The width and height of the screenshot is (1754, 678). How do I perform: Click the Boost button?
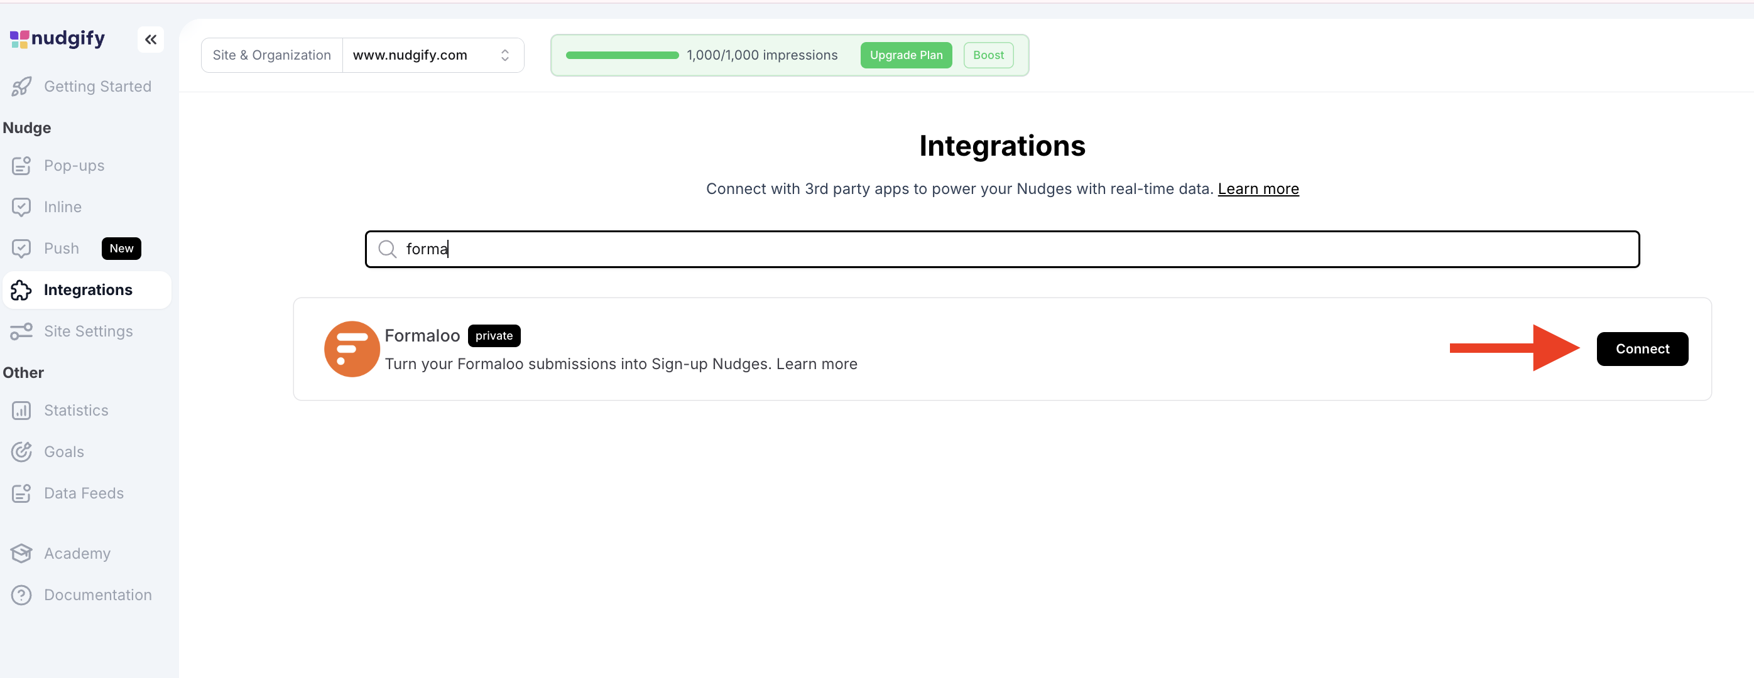click(x=988, y=55)
